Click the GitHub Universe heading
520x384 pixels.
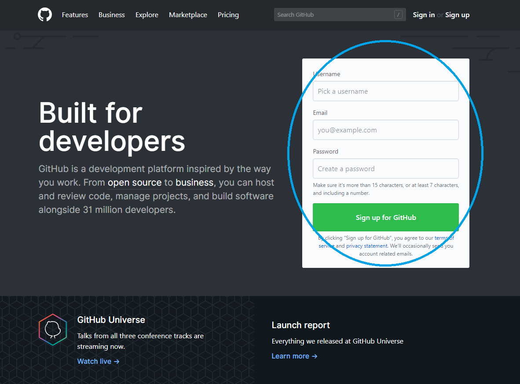click(111, 320)
